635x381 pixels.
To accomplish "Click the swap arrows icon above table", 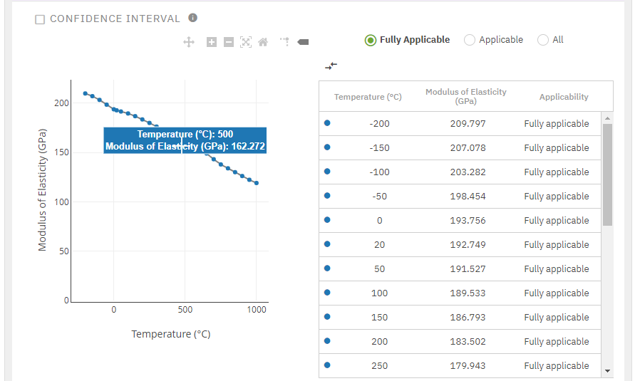I will [331, 66].
